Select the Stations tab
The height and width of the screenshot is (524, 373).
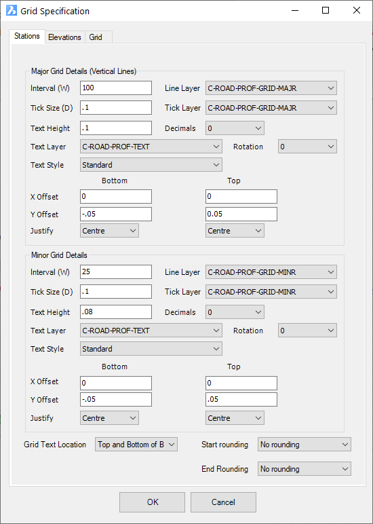[27, 36]
